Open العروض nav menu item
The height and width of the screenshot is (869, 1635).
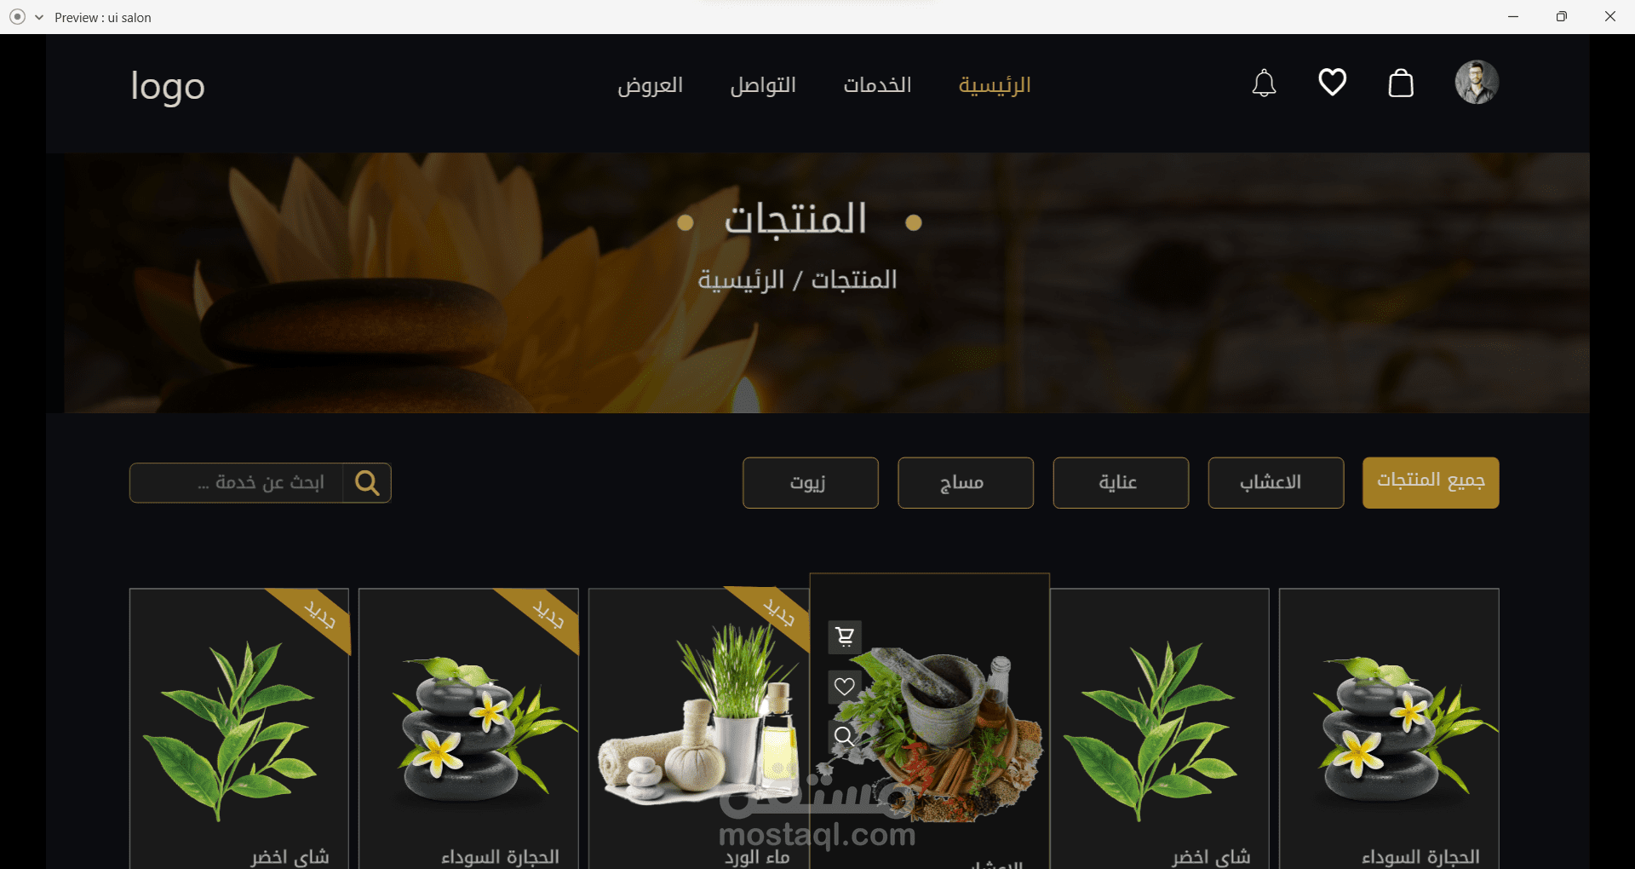click(x=651, y=85)
